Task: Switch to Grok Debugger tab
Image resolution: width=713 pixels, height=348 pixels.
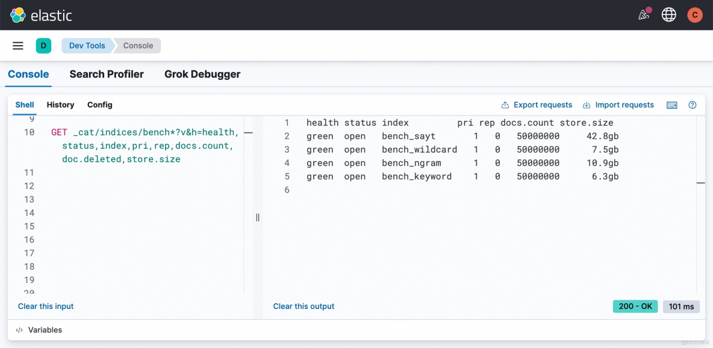Action: (x=202, y=75)
